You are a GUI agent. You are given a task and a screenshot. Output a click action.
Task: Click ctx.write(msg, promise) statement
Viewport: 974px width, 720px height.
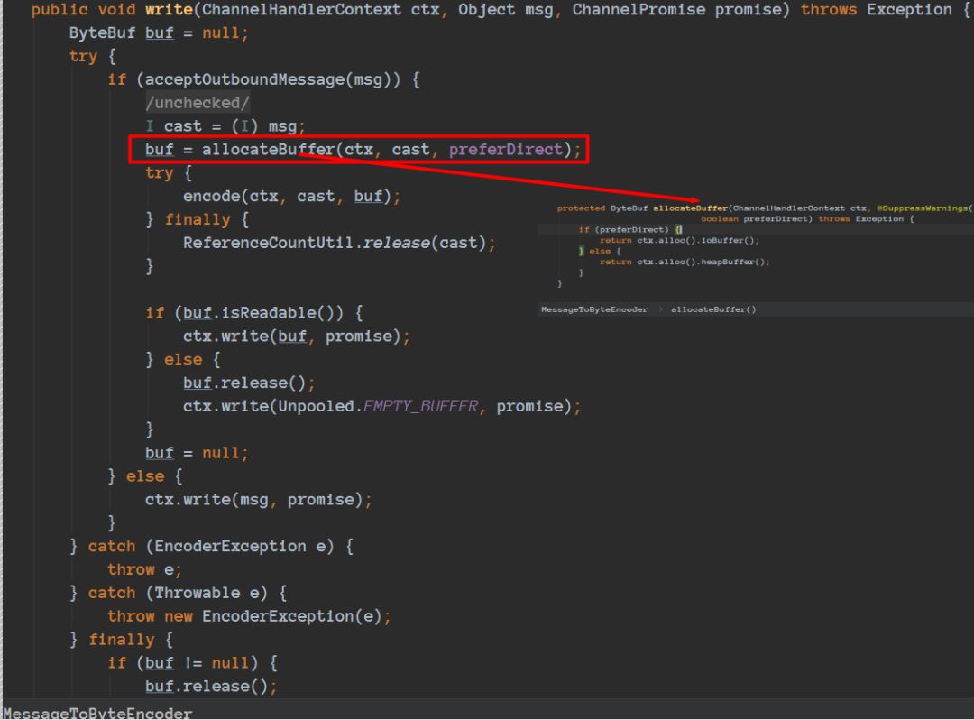[259, 500]
